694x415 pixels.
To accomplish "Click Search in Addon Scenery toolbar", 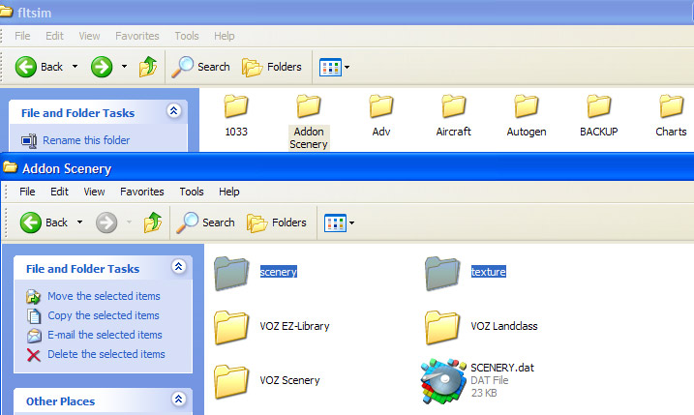I will pyautogui.click(x=205, y=222).
